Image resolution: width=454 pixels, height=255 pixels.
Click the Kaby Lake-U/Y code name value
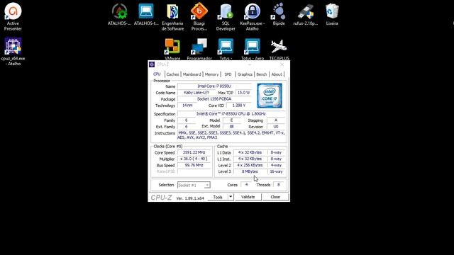coord(196,93)
